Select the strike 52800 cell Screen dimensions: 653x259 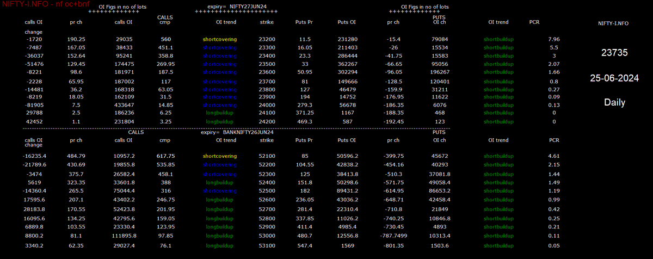click(x=267, y=218)
